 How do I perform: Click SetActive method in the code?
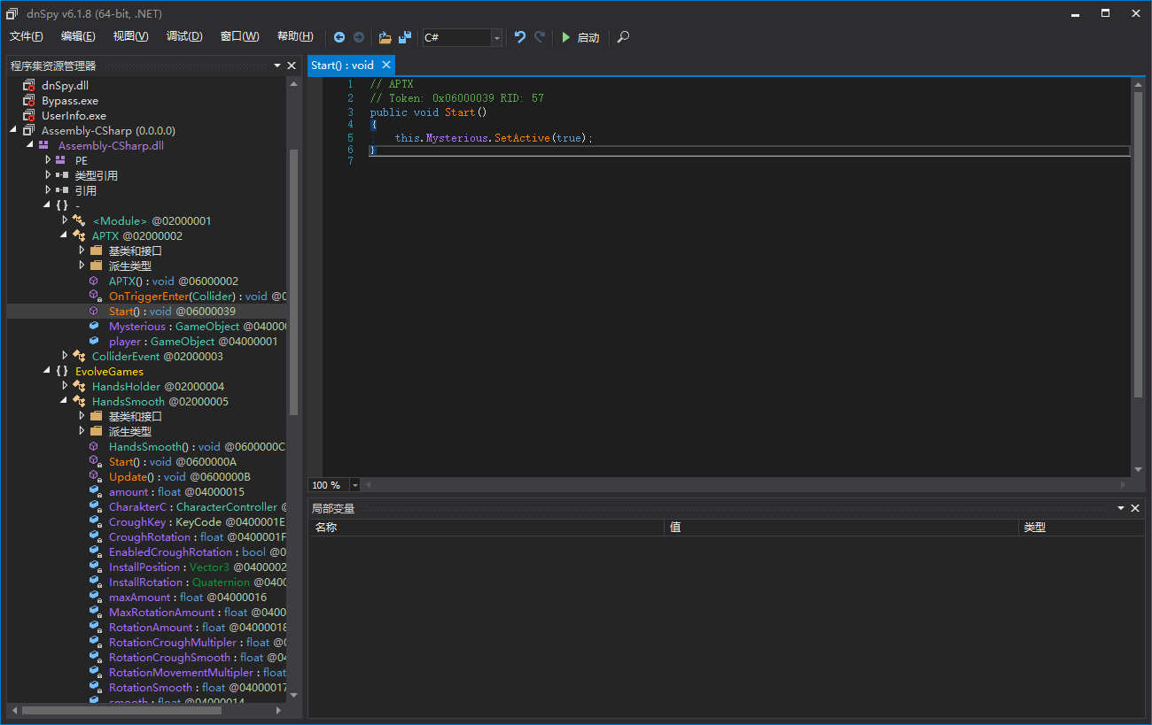click(523, 138)
